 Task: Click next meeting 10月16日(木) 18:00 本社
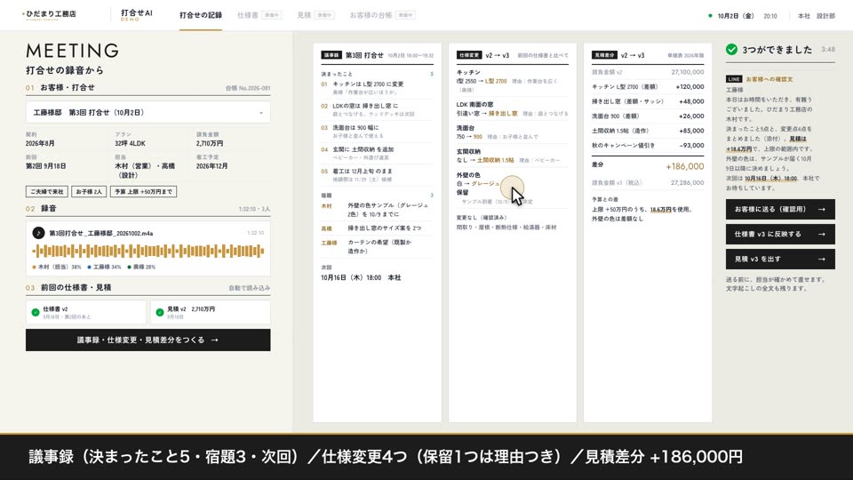tap(362, 277)
